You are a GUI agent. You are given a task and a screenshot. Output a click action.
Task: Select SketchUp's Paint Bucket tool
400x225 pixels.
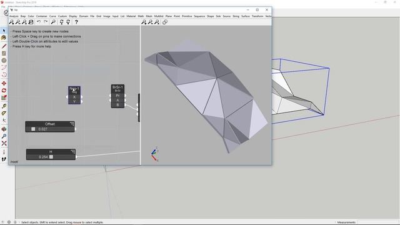(4, 37)
